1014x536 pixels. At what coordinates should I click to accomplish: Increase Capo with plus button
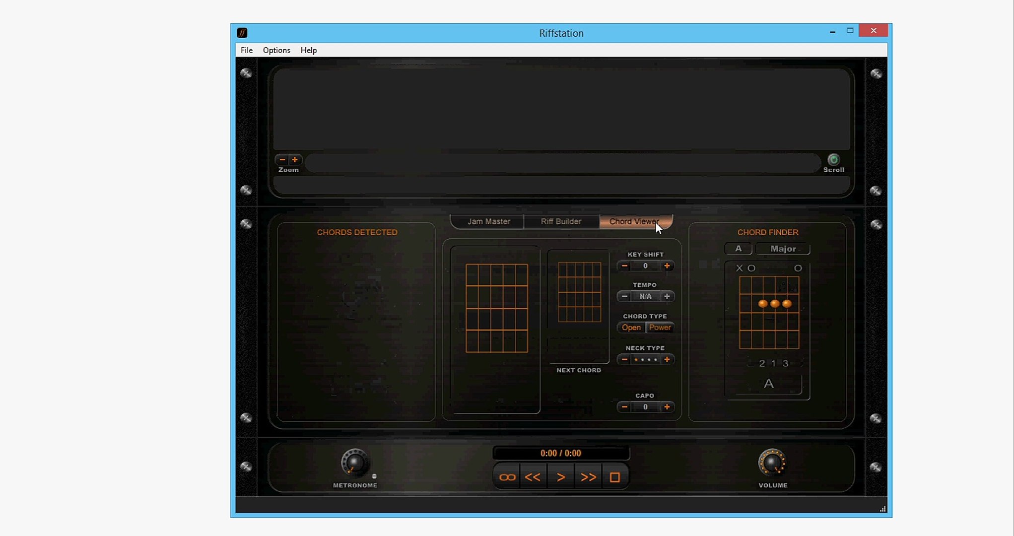point(667,407)
